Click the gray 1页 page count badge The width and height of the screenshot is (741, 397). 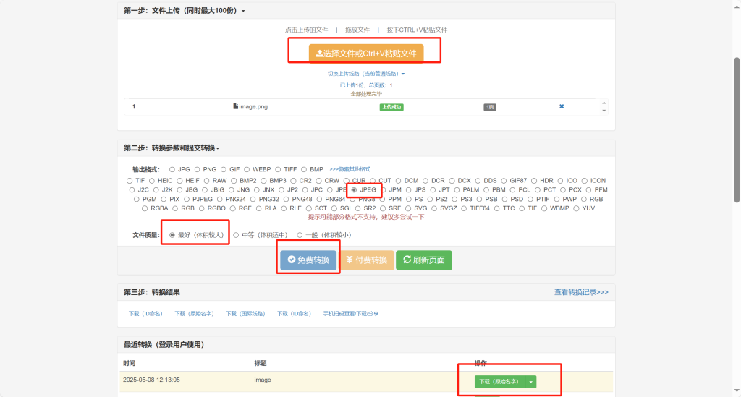pos(490,107)
